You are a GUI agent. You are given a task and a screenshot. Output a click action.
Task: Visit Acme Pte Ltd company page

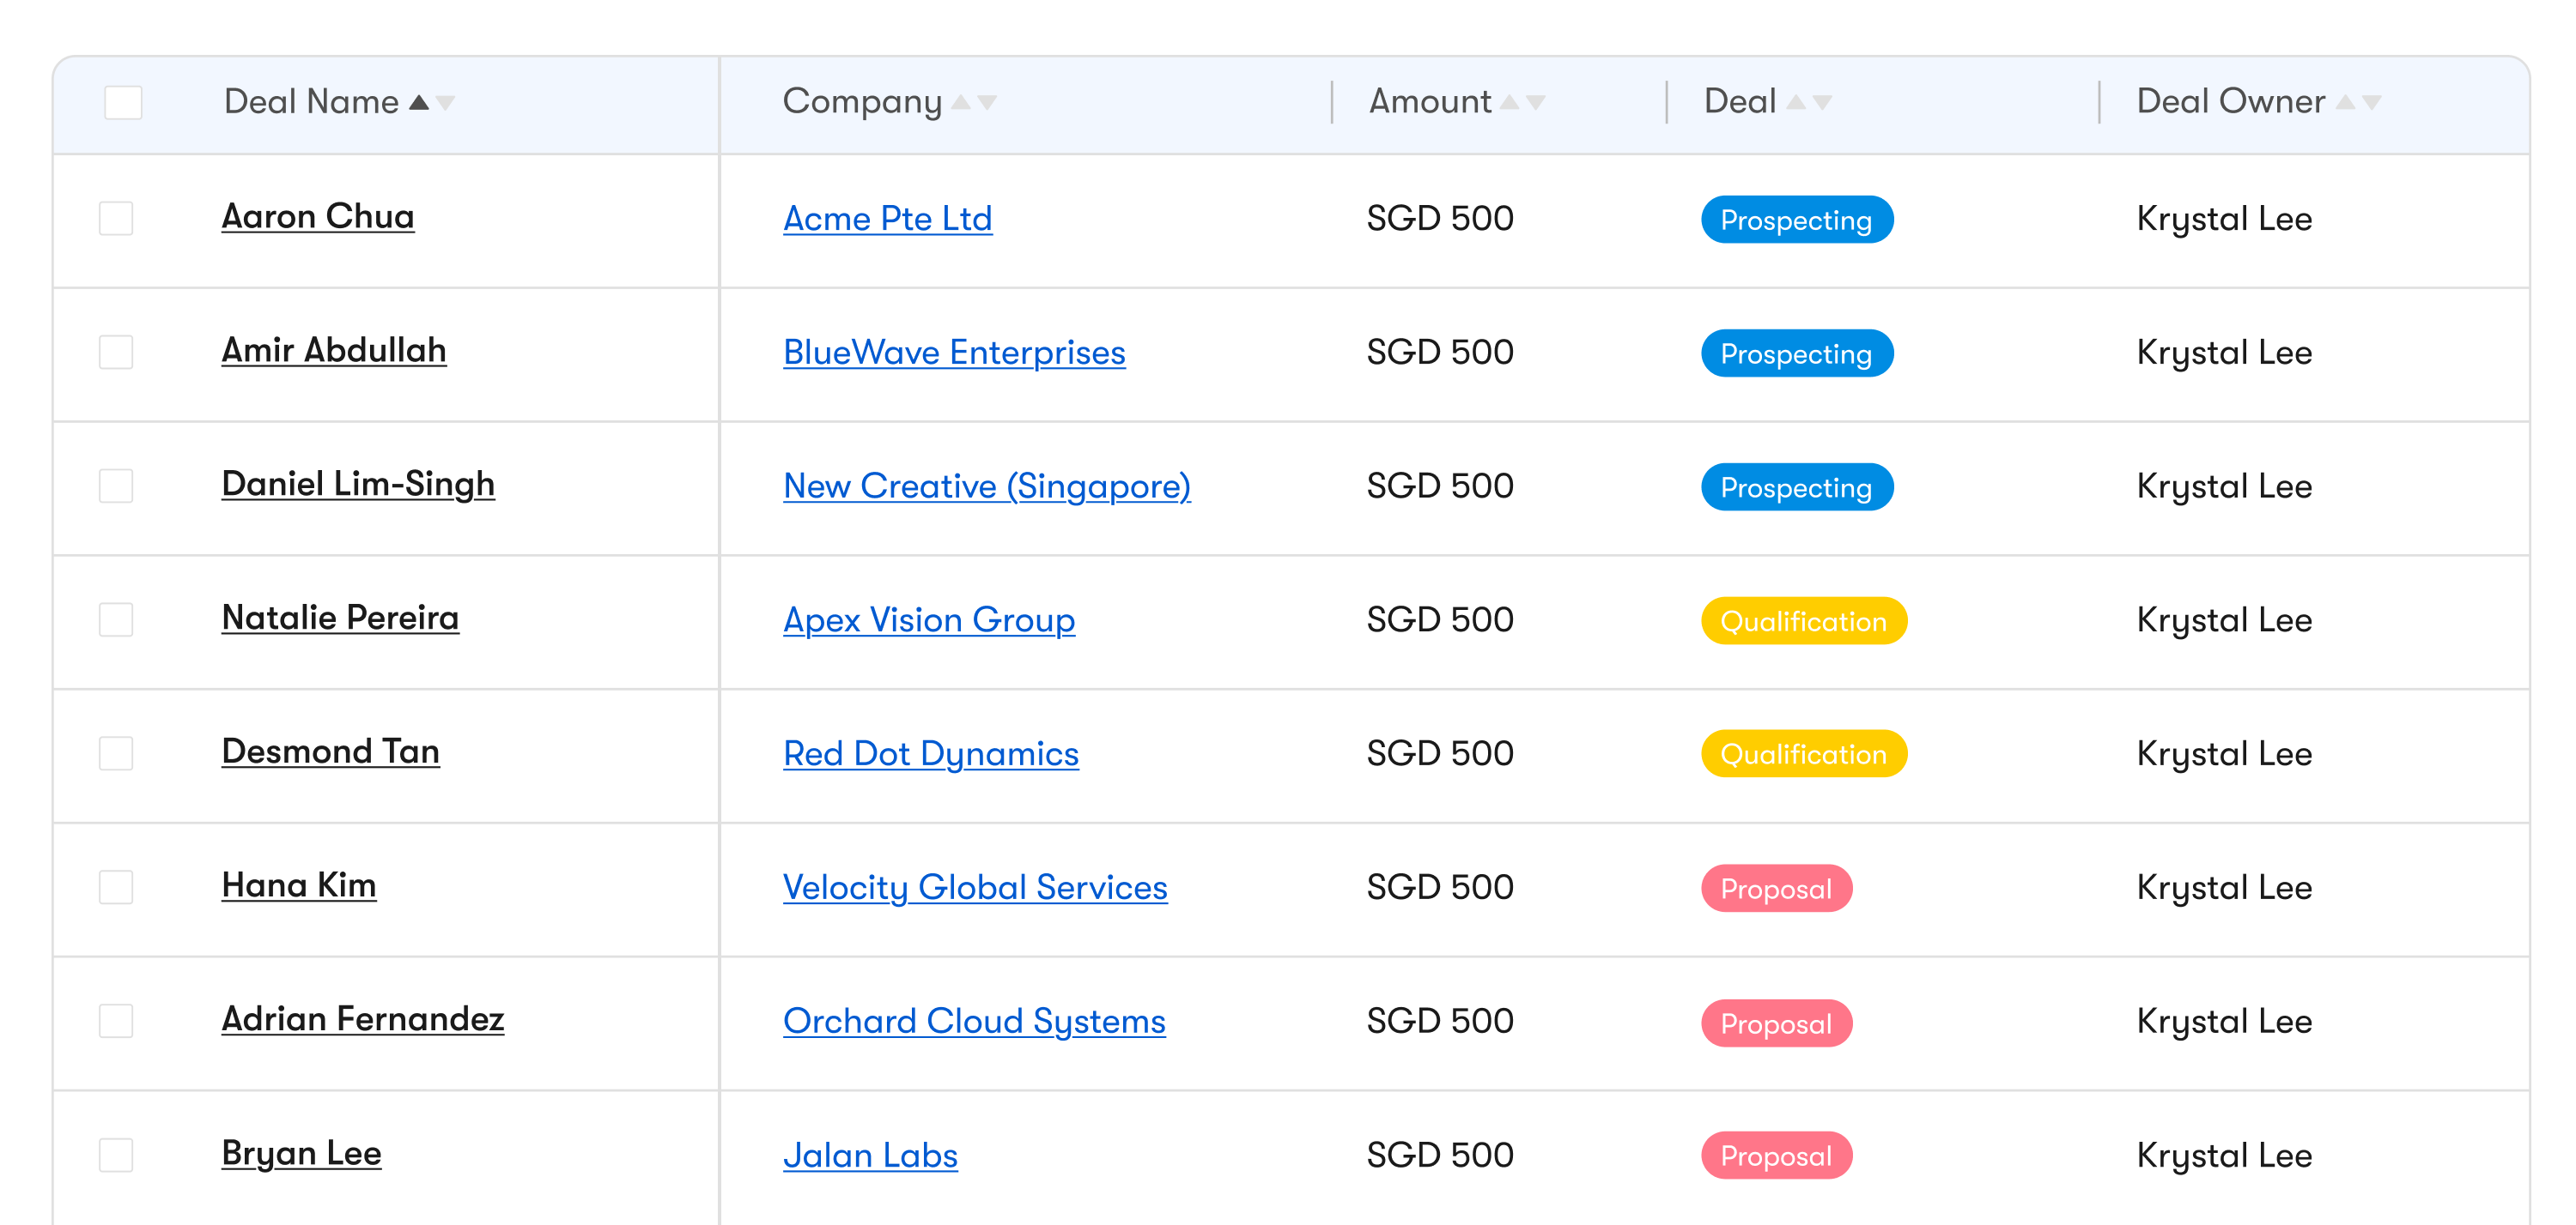click(888, 219)
